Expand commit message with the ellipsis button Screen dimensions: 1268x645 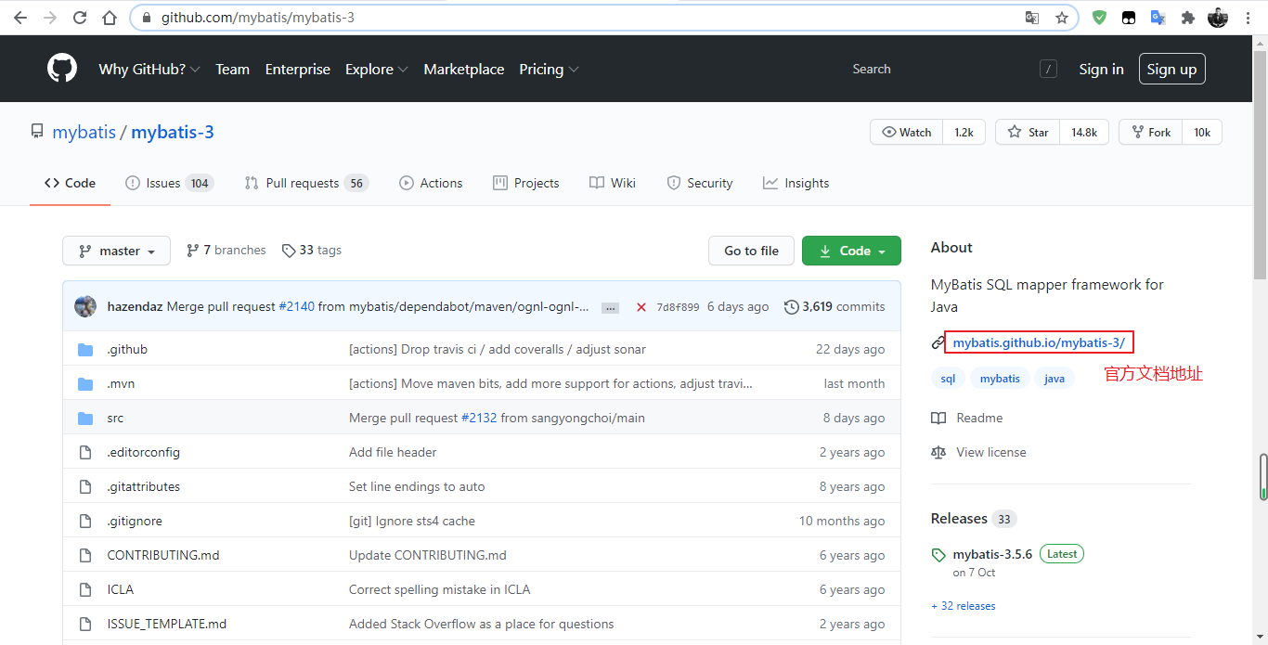tap(610, 307)
